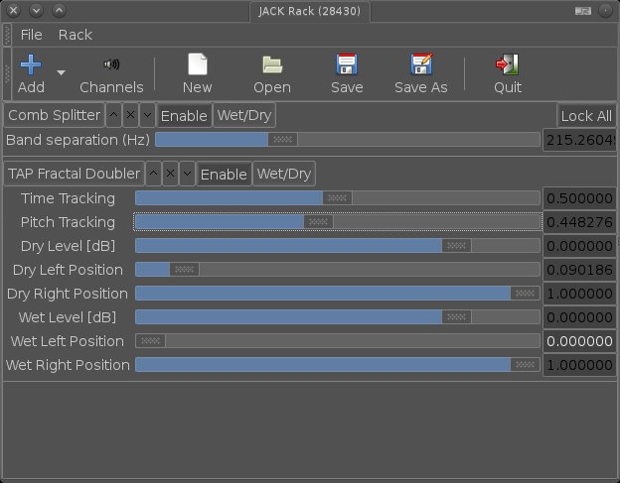The width and height of the screenshot is (620, 483).
Task: Open the Comb Splitter plugin menu
Action: click(55, 115)
